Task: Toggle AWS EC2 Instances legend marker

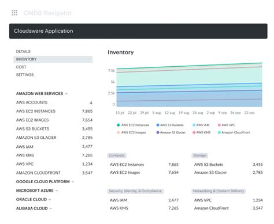Action: [x=119, y=125]
